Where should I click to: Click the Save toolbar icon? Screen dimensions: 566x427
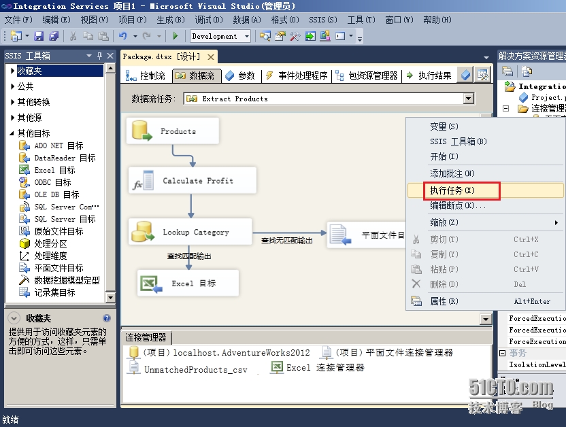[39, 36]
